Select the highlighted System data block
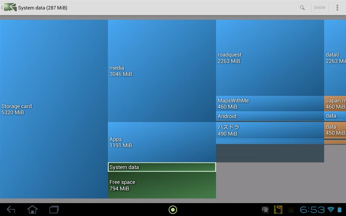This screenshot has width=346, height=216. (x=162, y=167)
